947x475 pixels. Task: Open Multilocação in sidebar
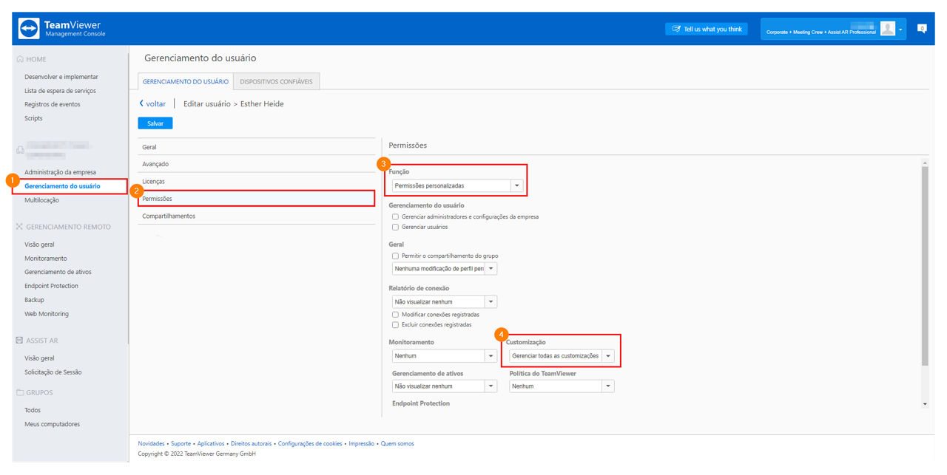[x=41, y=200]
